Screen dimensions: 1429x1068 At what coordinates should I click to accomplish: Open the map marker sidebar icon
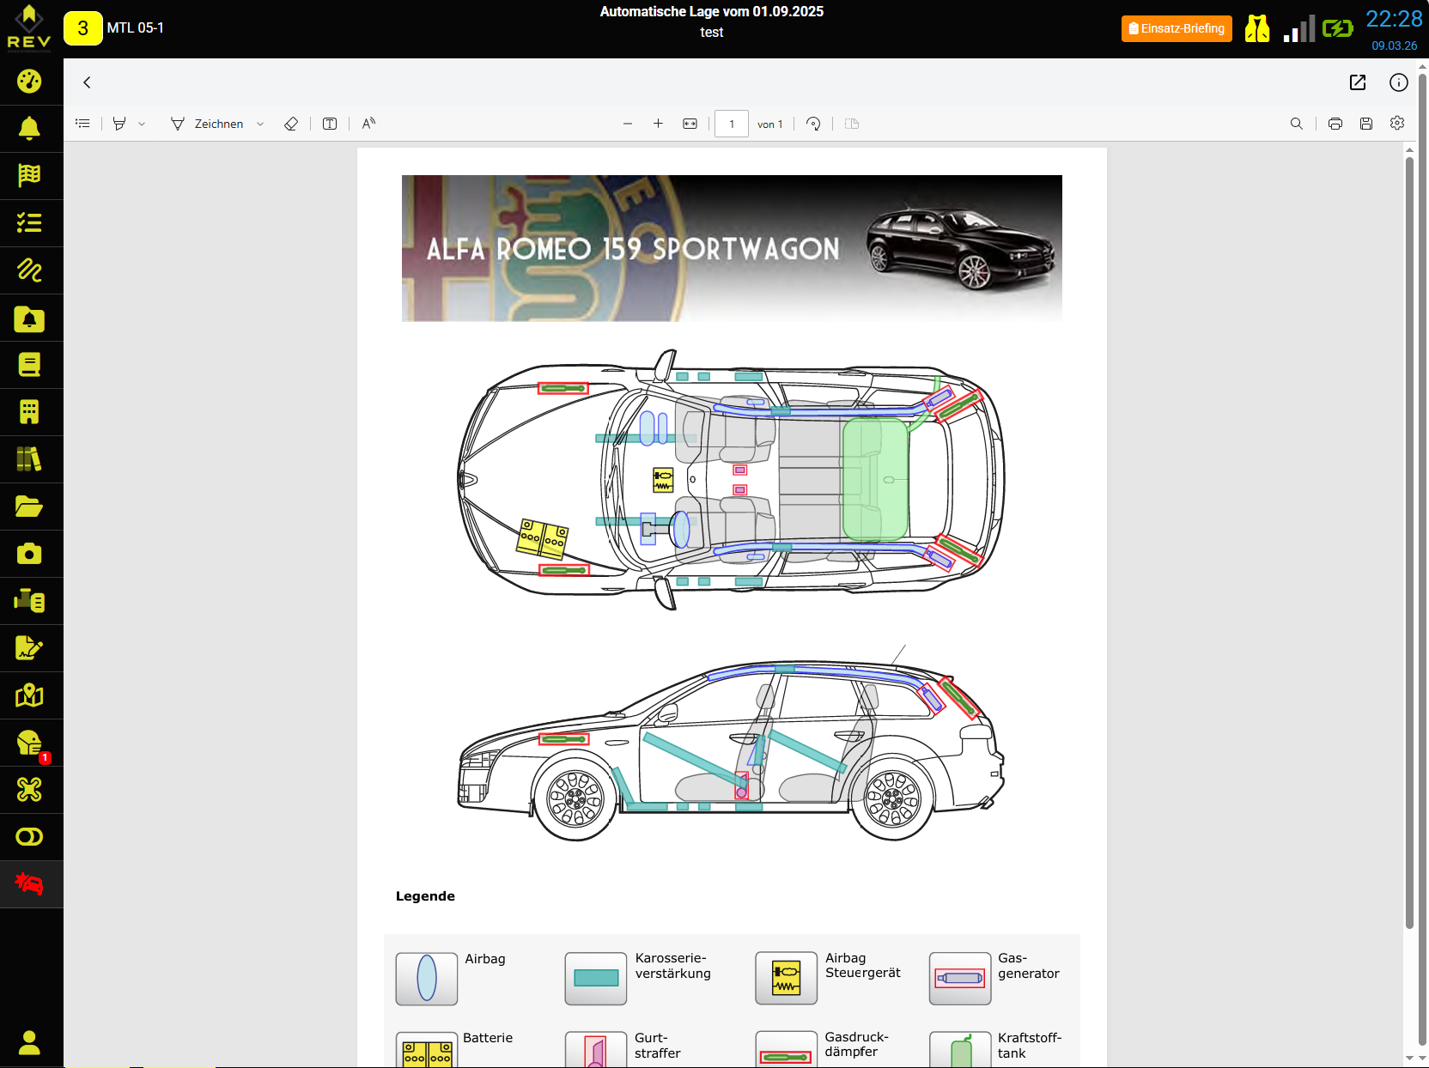pos(29,695)
